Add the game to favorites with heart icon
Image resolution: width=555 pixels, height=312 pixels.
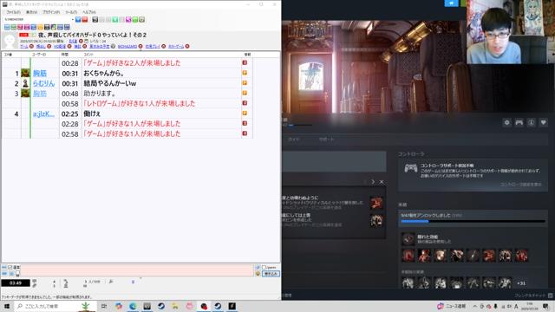click(544, 122)
